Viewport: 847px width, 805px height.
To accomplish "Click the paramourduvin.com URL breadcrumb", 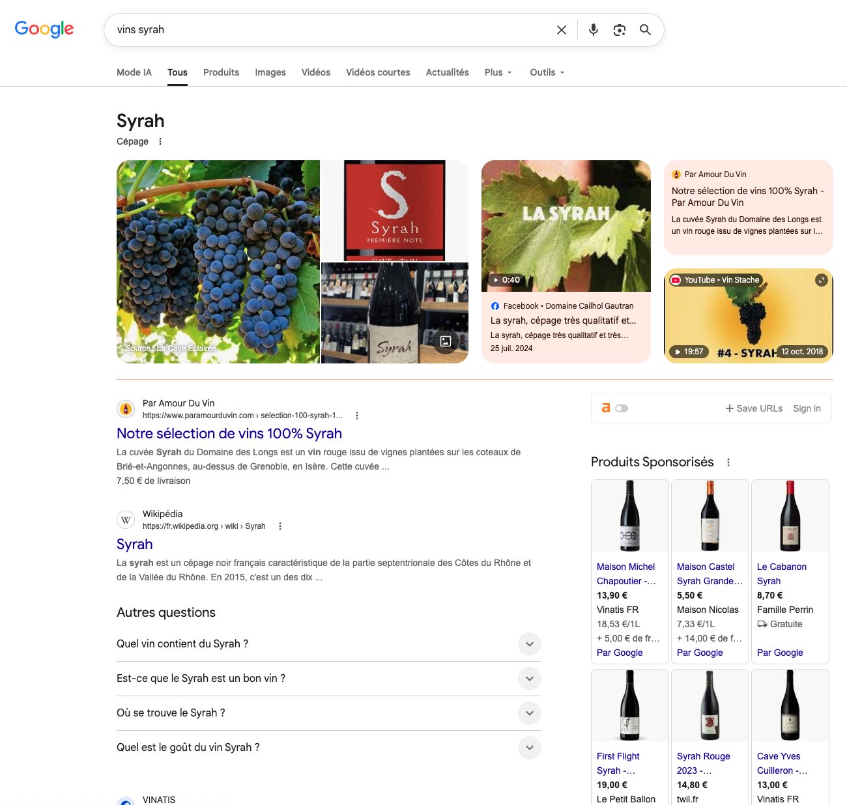I will click(x=242, y=416).
